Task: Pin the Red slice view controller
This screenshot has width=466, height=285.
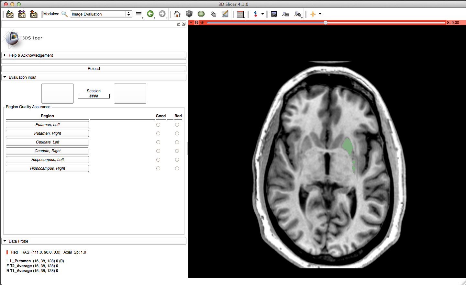Action: 191,22
